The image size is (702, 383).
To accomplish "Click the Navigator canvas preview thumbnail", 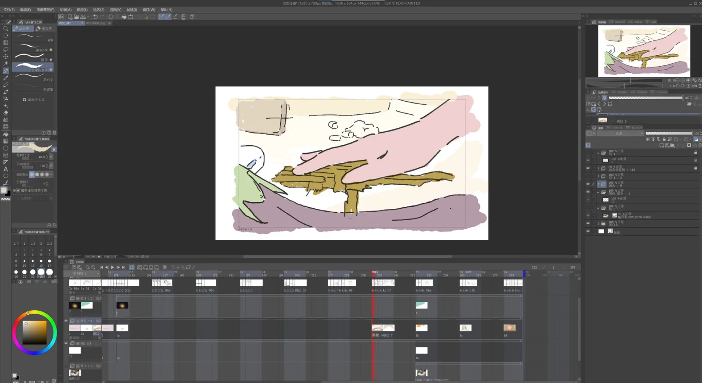I will coord(644,50).
